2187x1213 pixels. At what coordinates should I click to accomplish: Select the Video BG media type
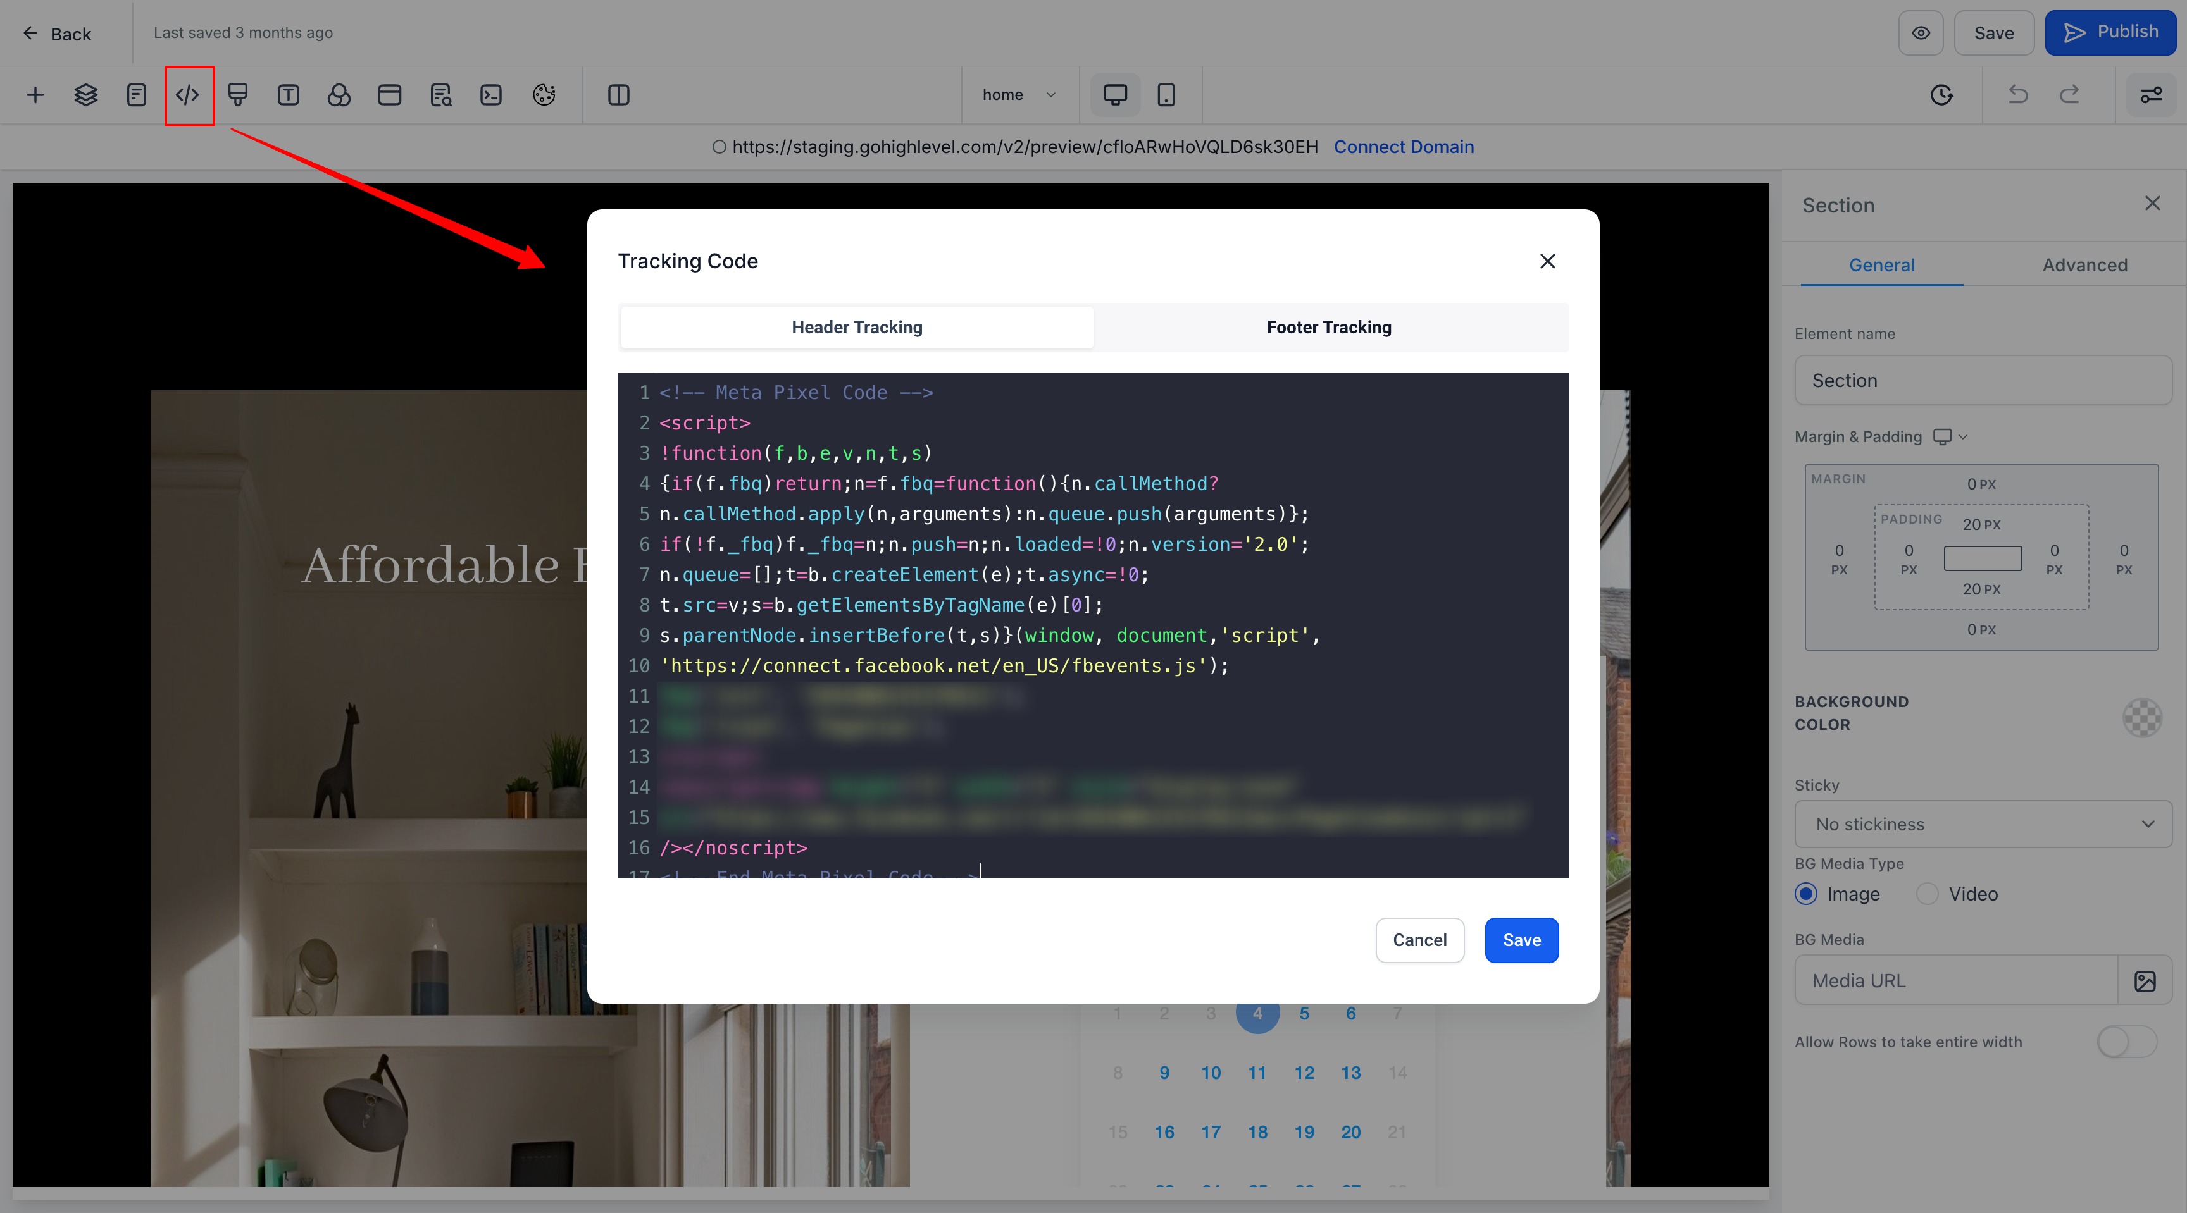(x=1927, y=894)
